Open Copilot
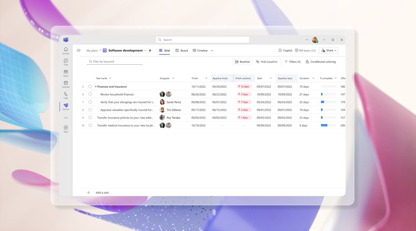This screenshot has height=231, width=416. tap(285, 51)
